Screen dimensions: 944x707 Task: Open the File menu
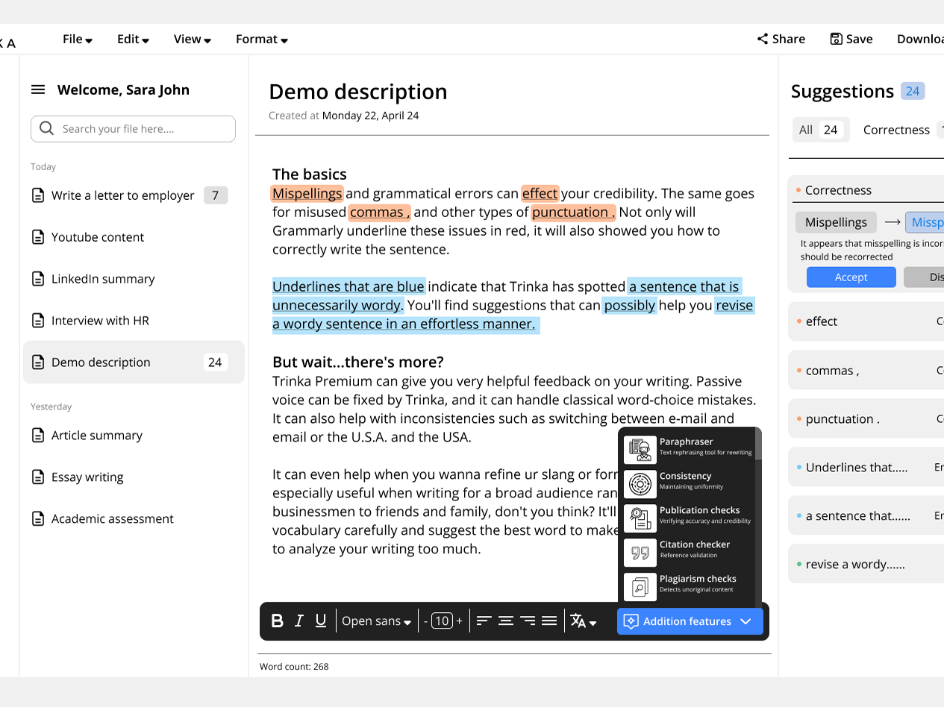coord(78,40)
